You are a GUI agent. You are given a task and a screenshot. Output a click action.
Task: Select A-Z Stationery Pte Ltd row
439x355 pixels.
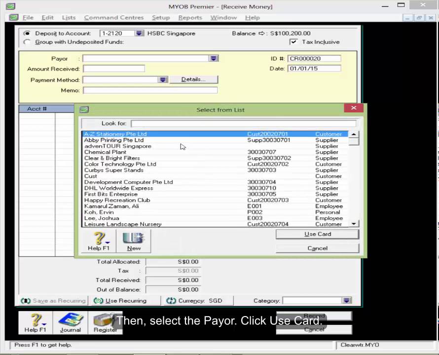click(x=215, y=134)
